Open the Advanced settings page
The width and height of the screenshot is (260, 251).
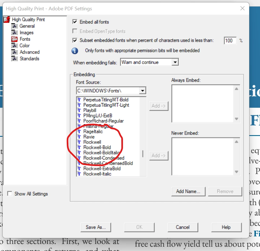tap(30, 52)
